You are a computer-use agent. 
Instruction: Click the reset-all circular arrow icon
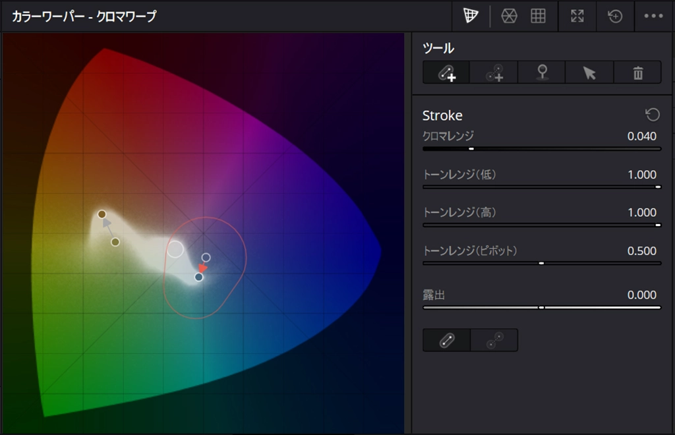pos(615,16)
